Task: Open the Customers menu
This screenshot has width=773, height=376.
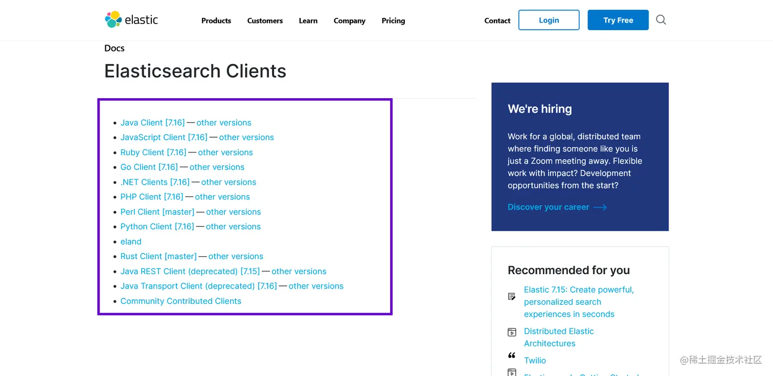Action: pyautogui.click(x=265, y=20)
